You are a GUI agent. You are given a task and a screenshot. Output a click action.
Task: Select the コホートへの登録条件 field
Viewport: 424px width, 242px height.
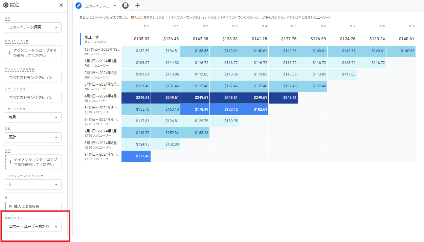click(x=33, y=78)
